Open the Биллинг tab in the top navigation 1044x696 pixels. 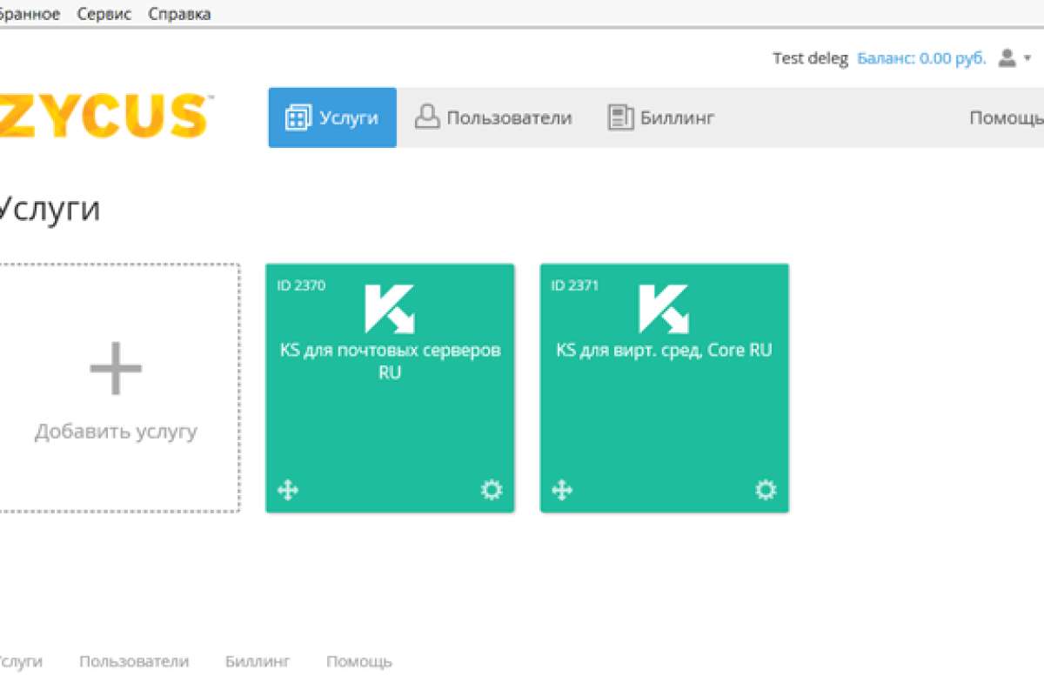661,117
